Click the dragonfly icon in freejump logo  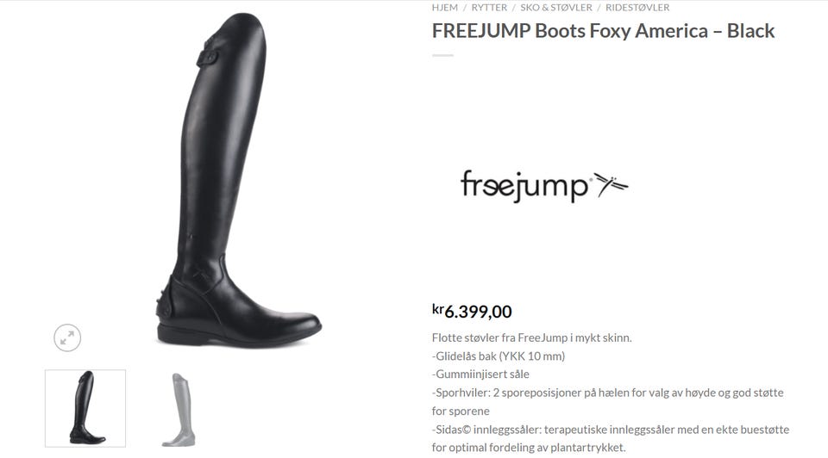click(612, 184)
